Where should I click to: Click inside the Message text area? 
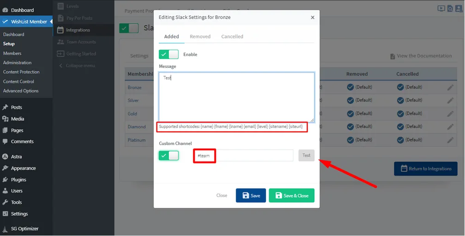237,97
